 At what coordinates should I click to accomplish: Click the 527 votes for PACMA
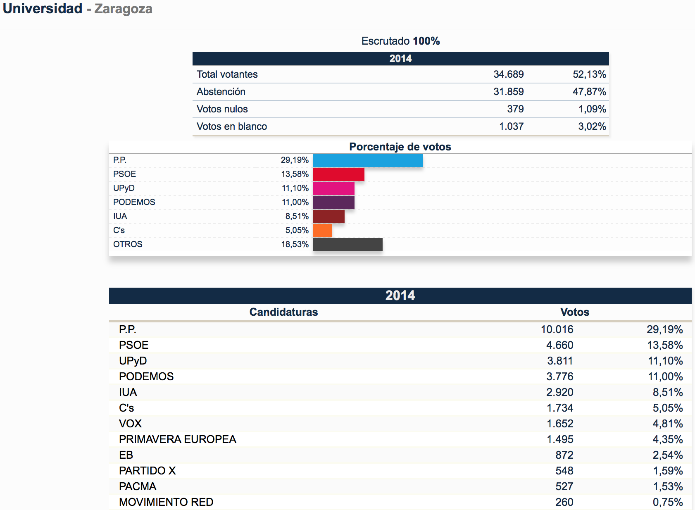564,486
